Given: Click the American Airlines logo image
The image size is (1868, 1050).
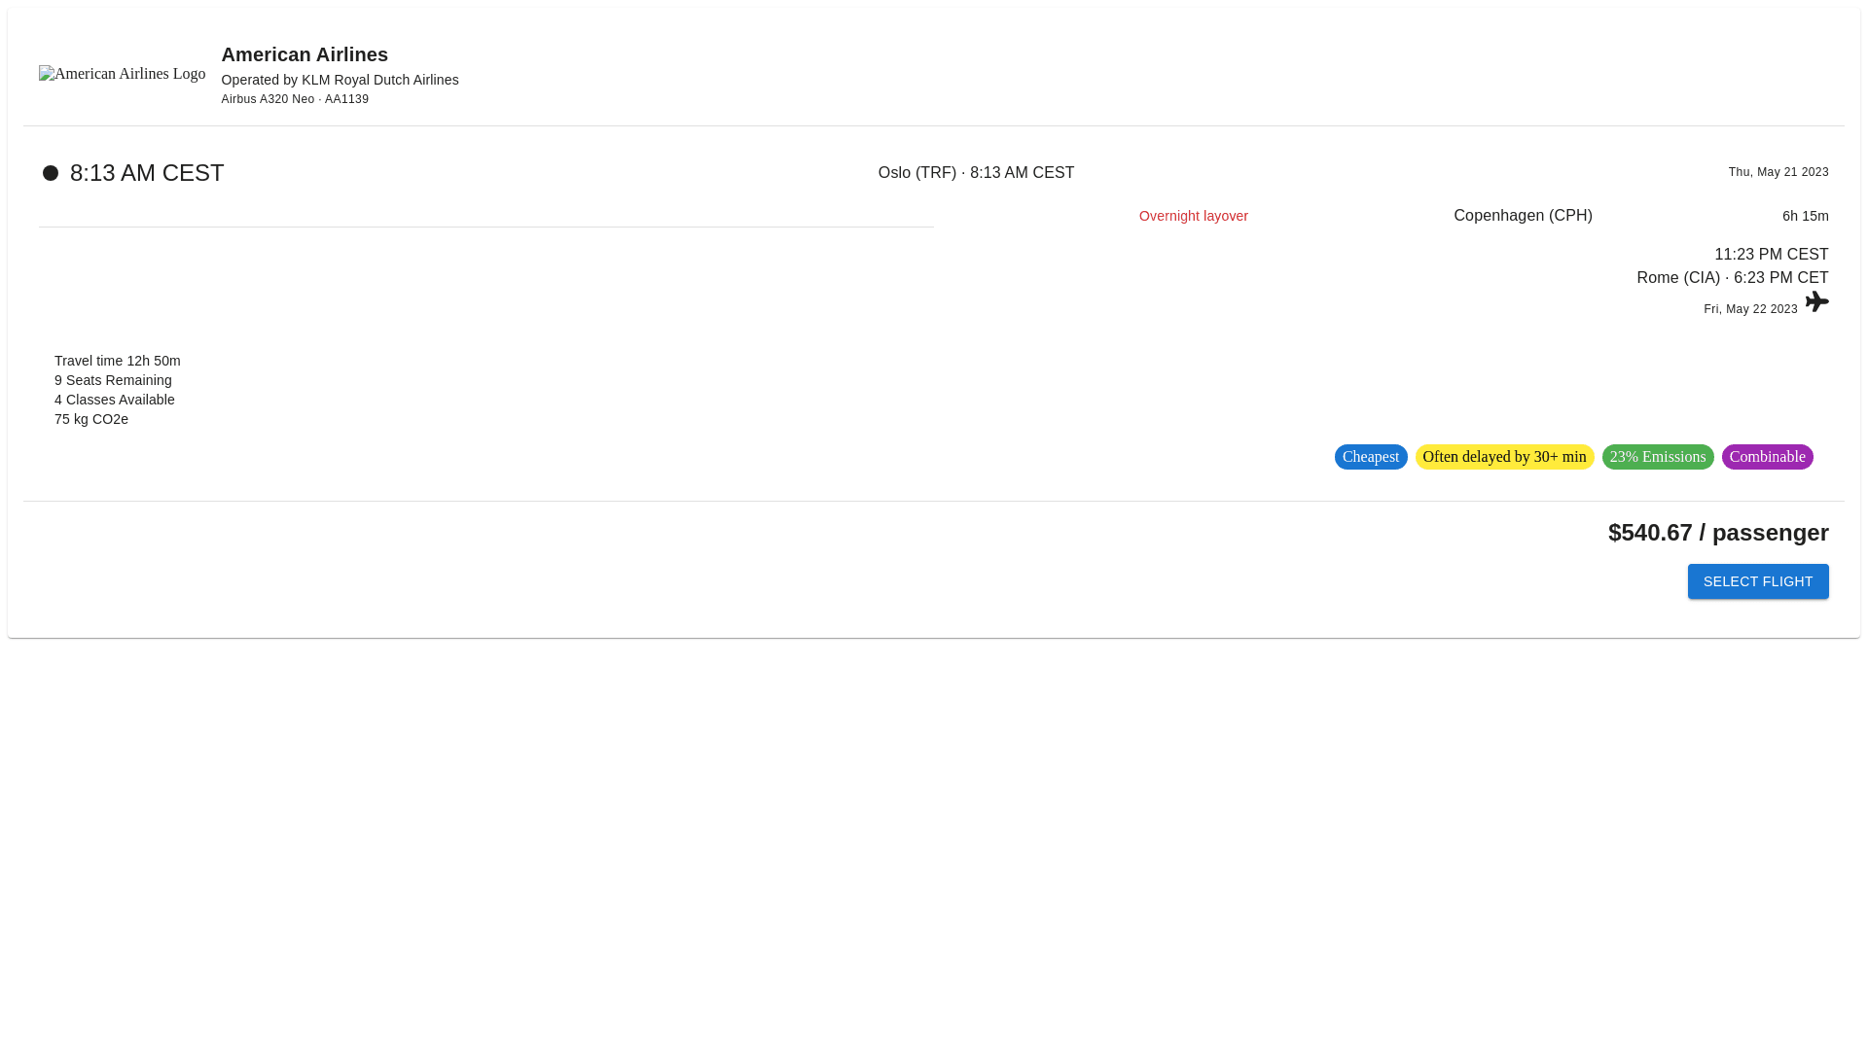Looking at the screenshot, I should [x=122, y=74].
